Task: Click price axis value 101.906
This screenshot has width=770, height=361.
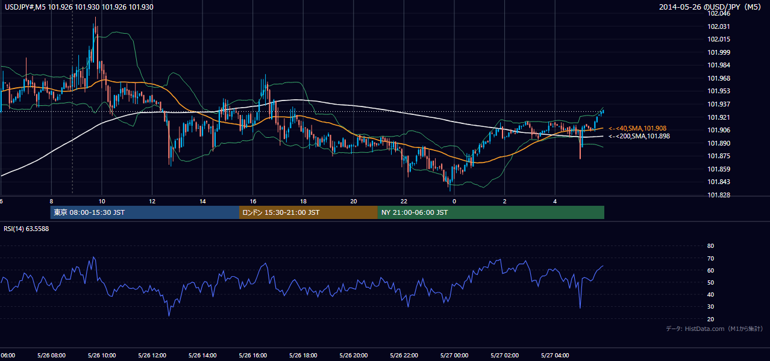Action: pyautogui.click(x=719, y=131)
